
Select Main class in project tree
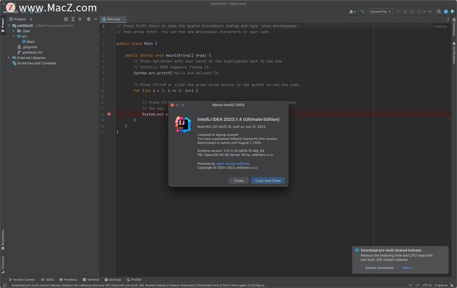click(28, 41)
